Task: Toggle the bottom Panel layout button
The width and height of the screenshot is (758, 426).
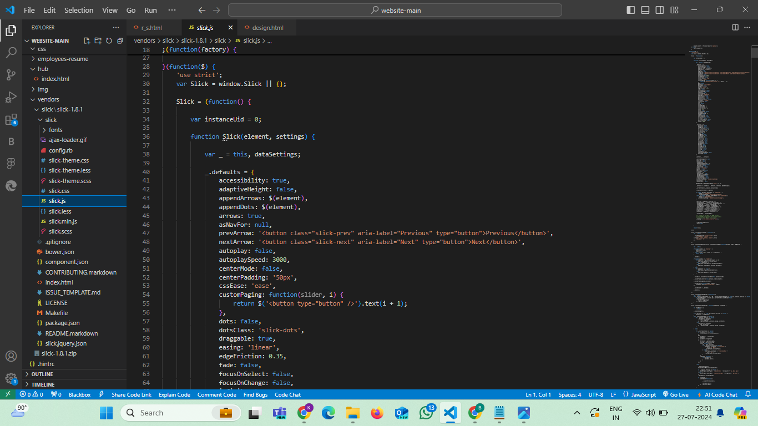Action: click(x=645, y=10)
